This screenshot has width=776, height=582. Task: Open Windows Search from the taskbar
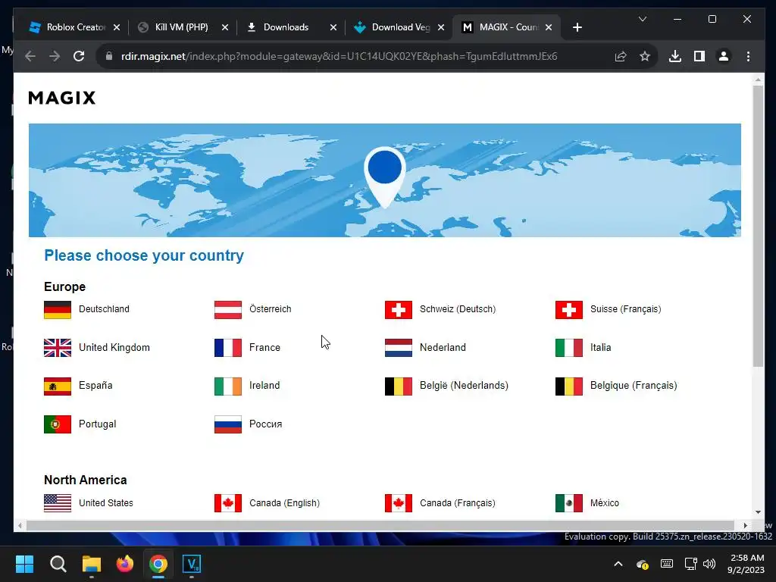(58, 564)
